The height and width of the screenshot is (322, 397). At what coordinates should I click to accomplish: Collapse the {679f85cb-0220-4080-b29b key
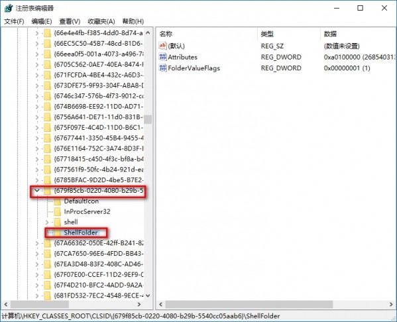pos(37,190)
